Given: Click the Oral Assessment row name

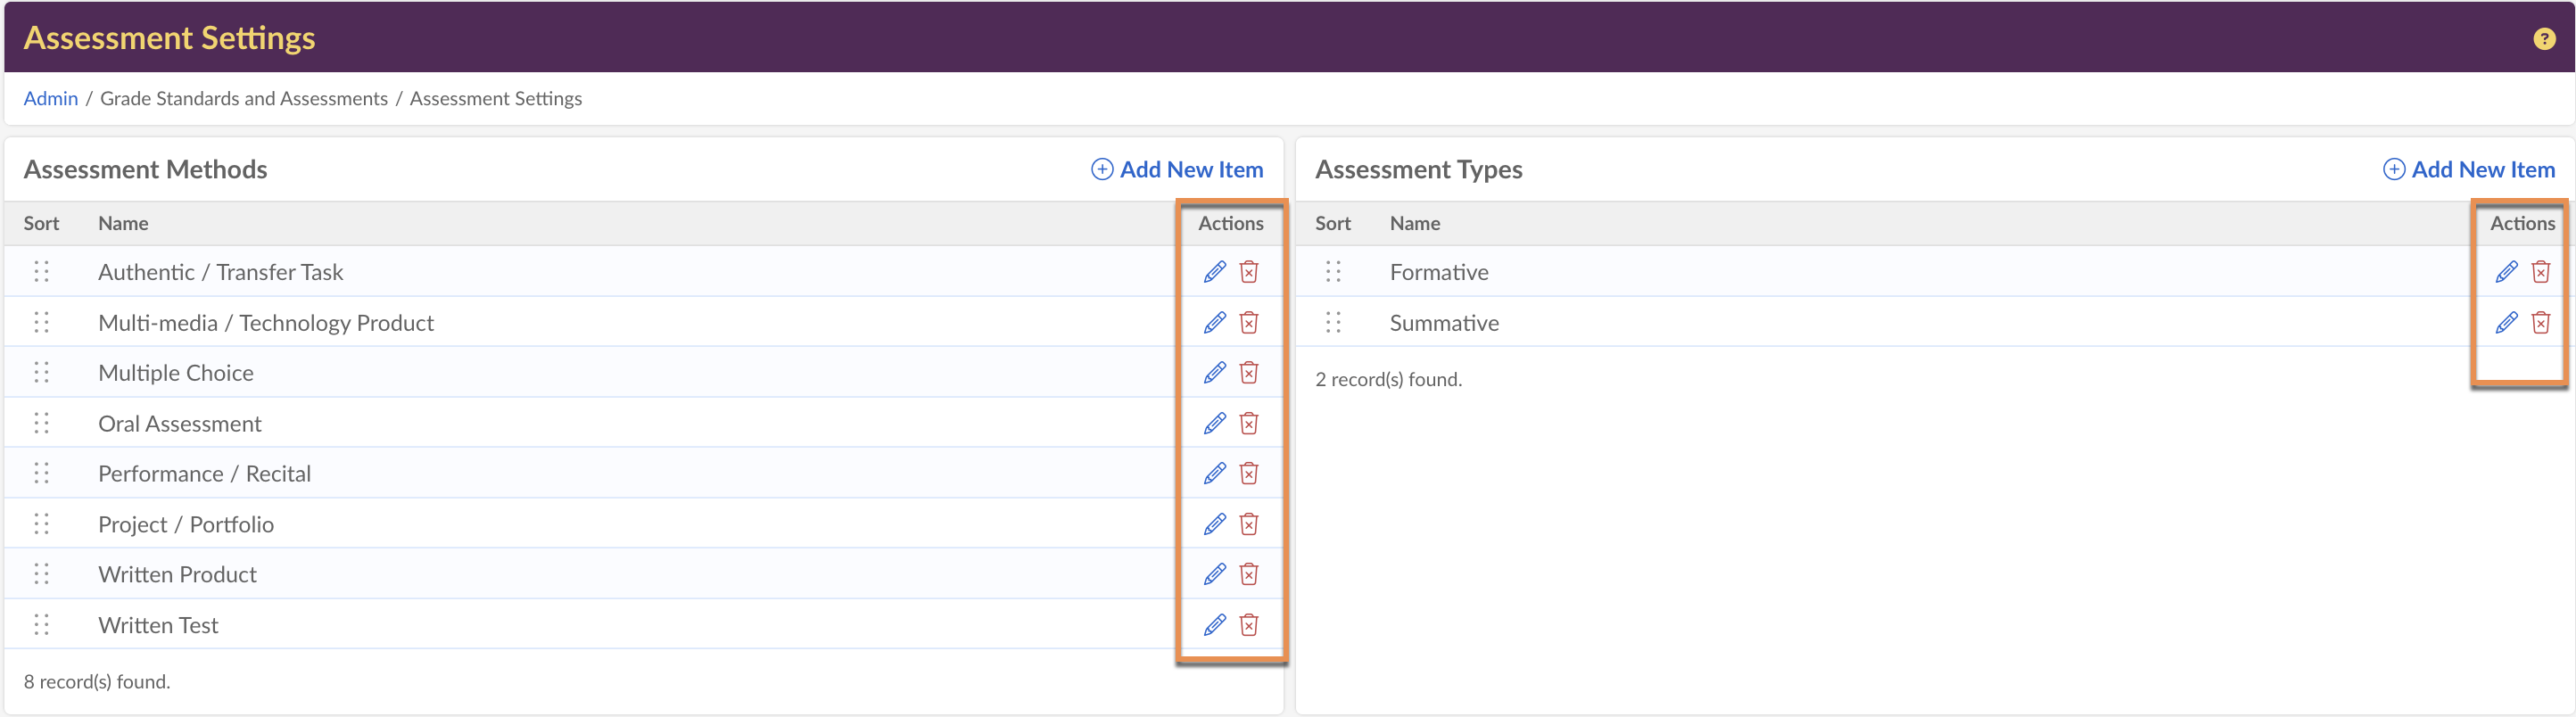Looking at the screenshot, I should click(180, 424).
